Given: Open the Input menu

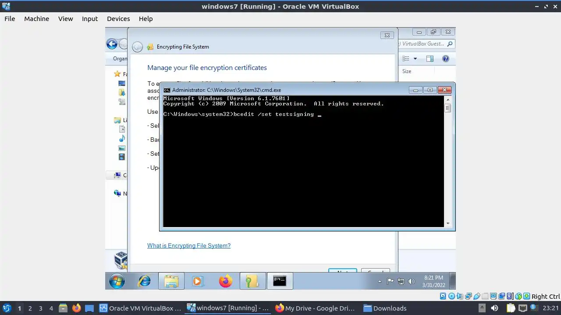Looking at the screenshot, I should pyautogui.click(x=90, y=18).
